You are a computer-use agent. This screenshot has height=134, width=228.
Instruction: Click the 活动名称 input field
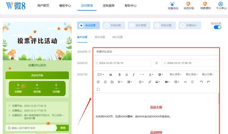156,52
